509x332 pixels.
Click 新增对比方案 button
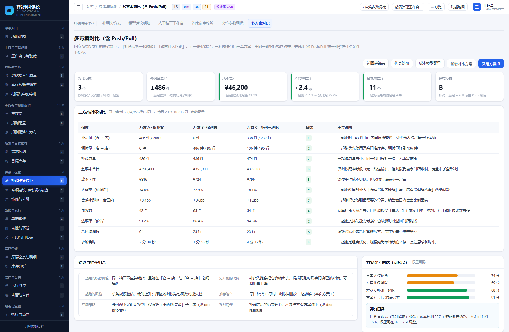pyautogui.click(x=461, y=64)
